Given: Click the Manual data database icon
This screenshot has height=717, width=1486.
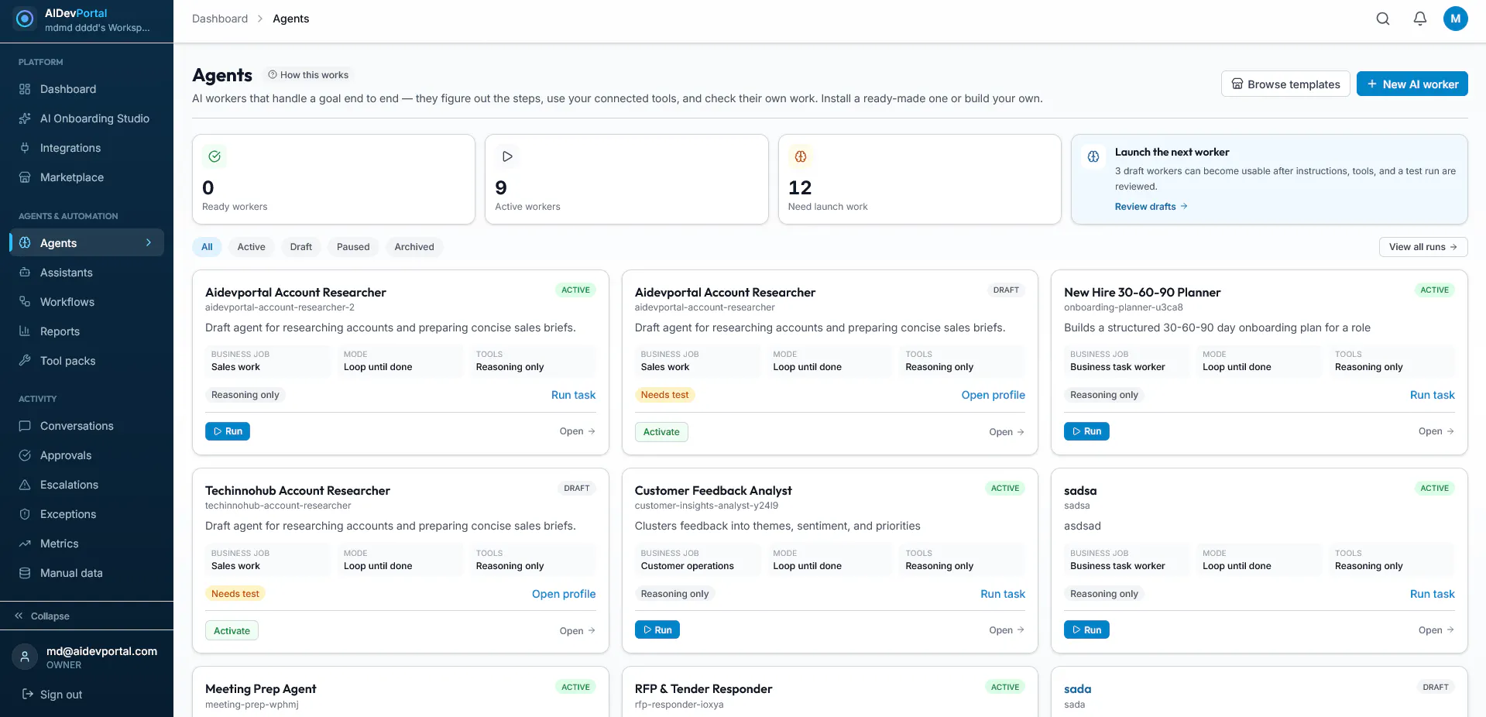Looking at the screenshot, I should [25, 573].
